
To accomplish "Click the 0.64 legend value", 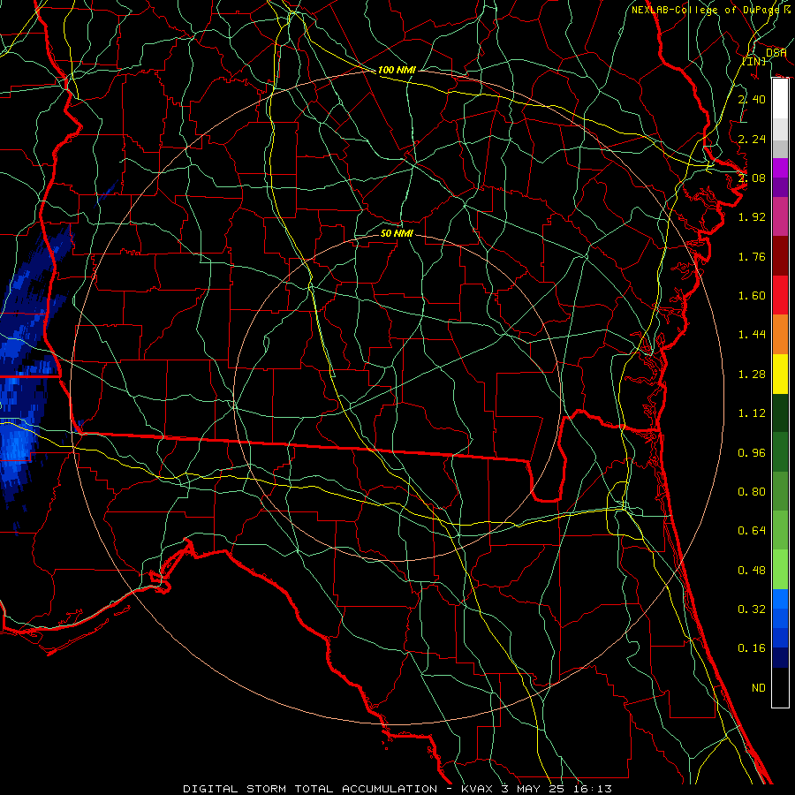I will (752, 531).
